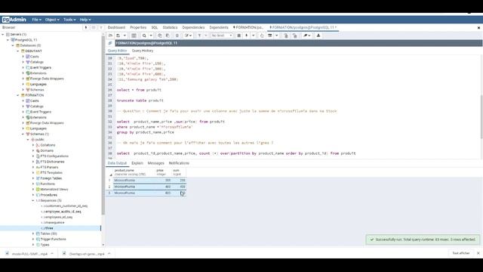Screen dimensions: 483x272
Task: Close the browser downloads bar
Action: click(478, 253)
